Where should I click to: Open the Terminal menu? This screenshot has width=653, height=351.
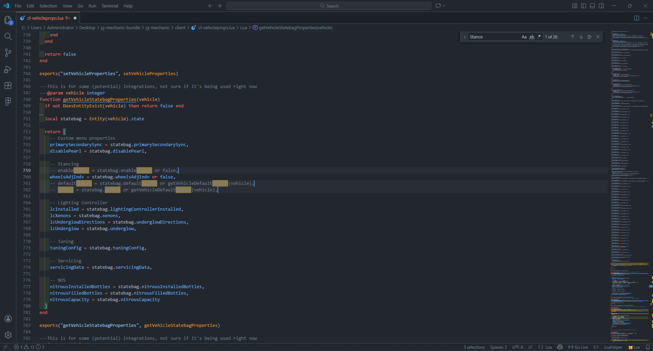tap(110, 6)
